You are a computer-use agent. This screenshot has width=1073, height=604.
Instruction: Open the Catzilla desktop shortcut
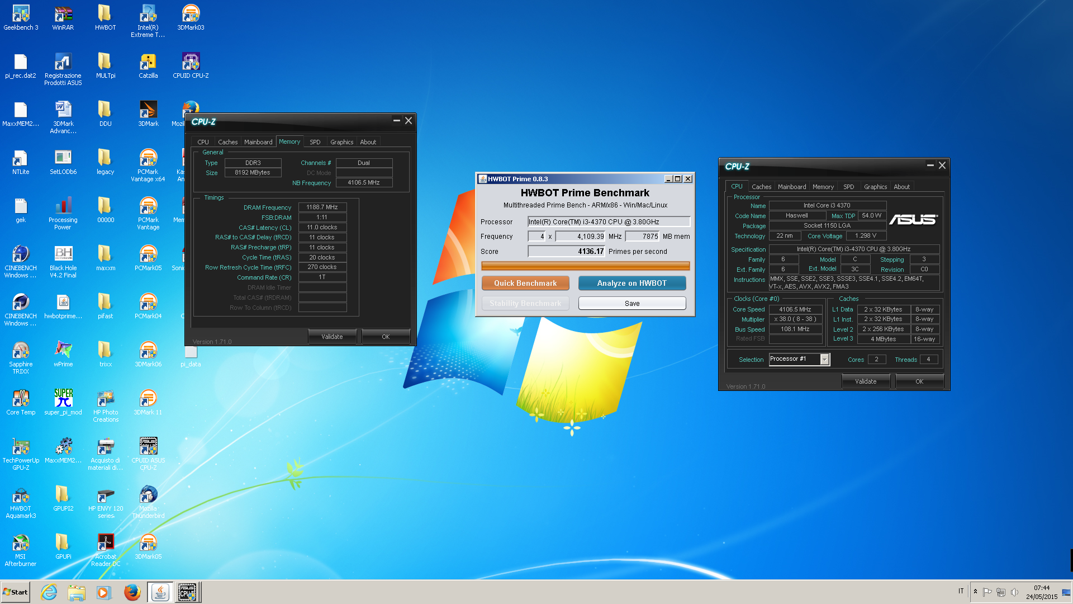(x=148, y=65)
